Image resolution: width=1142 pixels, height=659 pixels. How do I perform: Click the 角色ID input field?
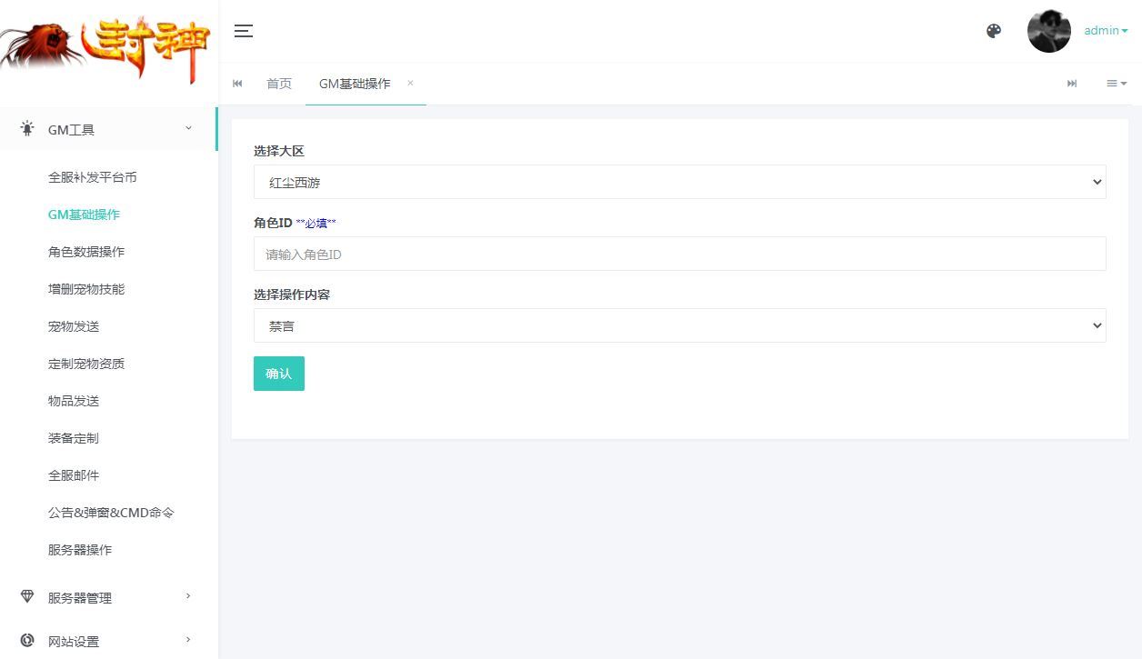680,254
